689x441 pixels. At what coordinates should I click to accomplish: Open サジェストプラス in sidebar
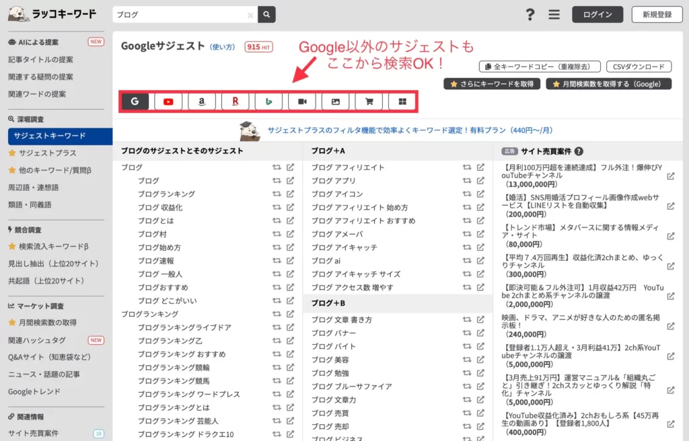point(48,153)
